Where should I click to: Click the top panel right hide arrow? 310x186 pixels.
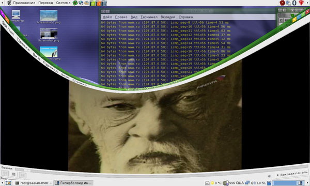click(x=307, y=3)
